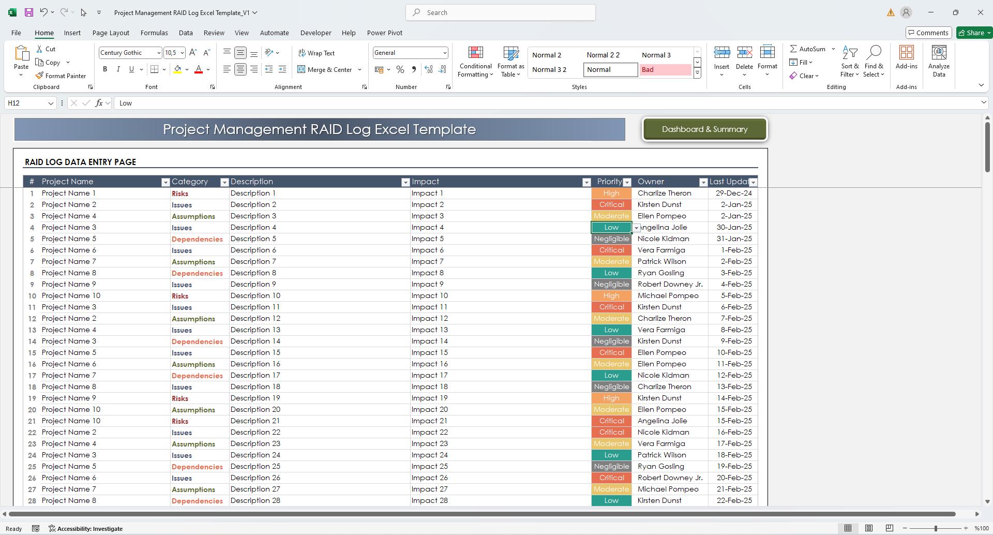Click Accessibility: Investigate in status bar
The width and height of the screenshot is (993, 535).
tap(86, 529)
